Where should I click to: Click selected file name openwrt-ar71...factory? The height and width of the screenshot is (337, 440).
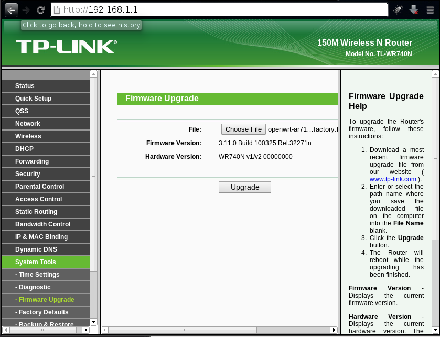(x=303, y=129)
